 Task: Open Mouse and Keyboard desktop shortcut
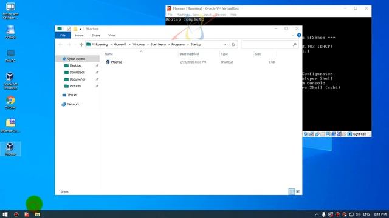(x=10, y=11)
